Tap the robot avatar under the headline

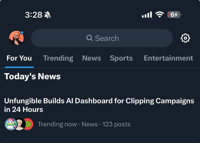10,124
